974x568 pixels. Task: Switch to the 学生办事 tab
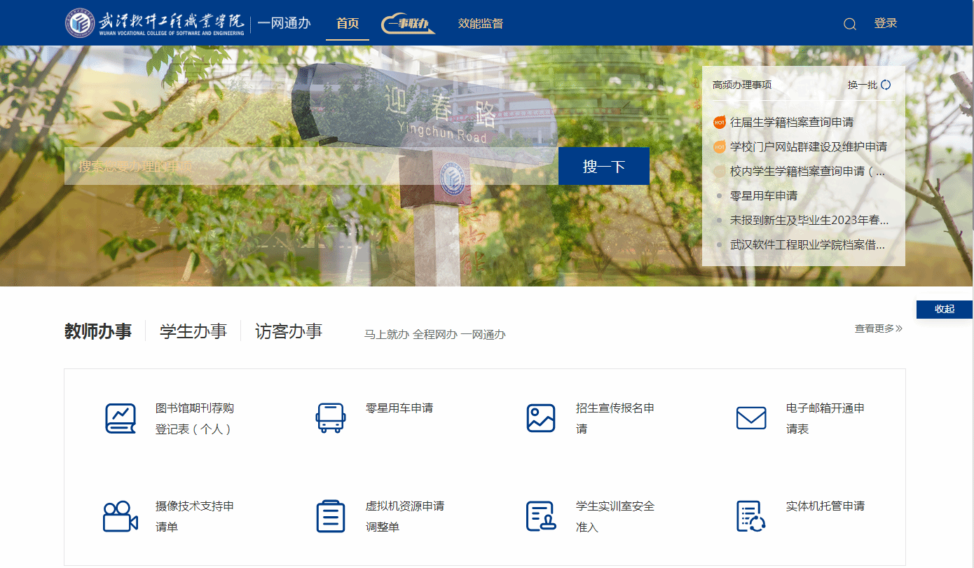(x=193, y=331)
